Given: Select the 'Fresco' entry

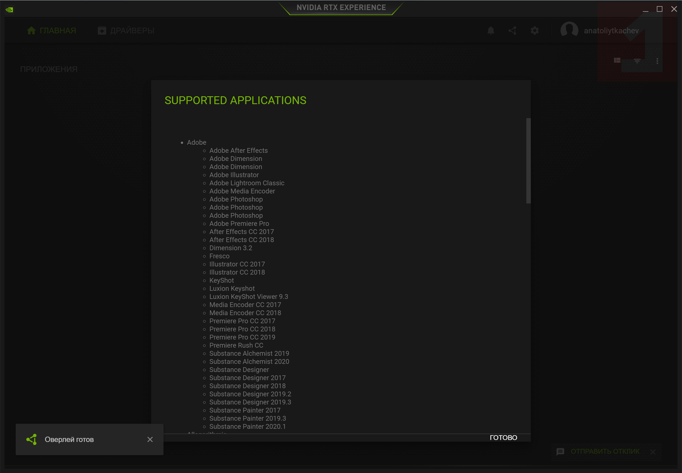Looking at the screenshot, I should [220, 257].
